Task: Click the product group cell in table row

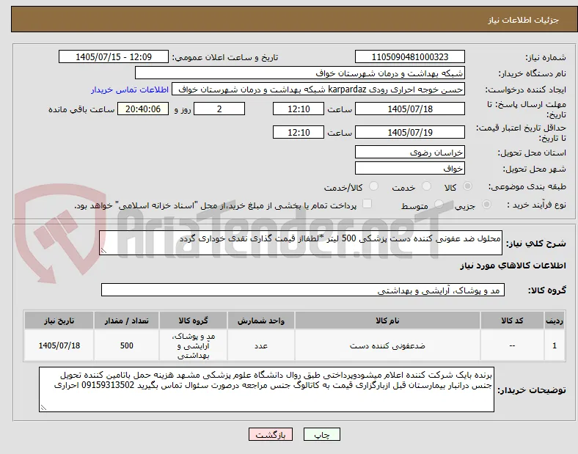Action: (x=193, y=345)
